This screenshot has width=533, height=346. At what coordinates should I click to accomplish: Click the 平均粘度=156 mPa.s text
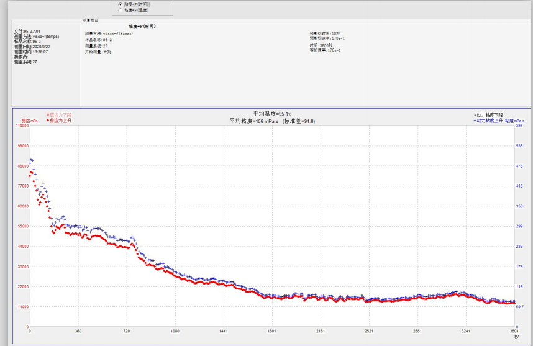[x=253, y=121]
